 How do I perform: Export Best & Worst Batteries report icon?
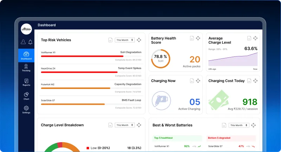tap(224, 125)
